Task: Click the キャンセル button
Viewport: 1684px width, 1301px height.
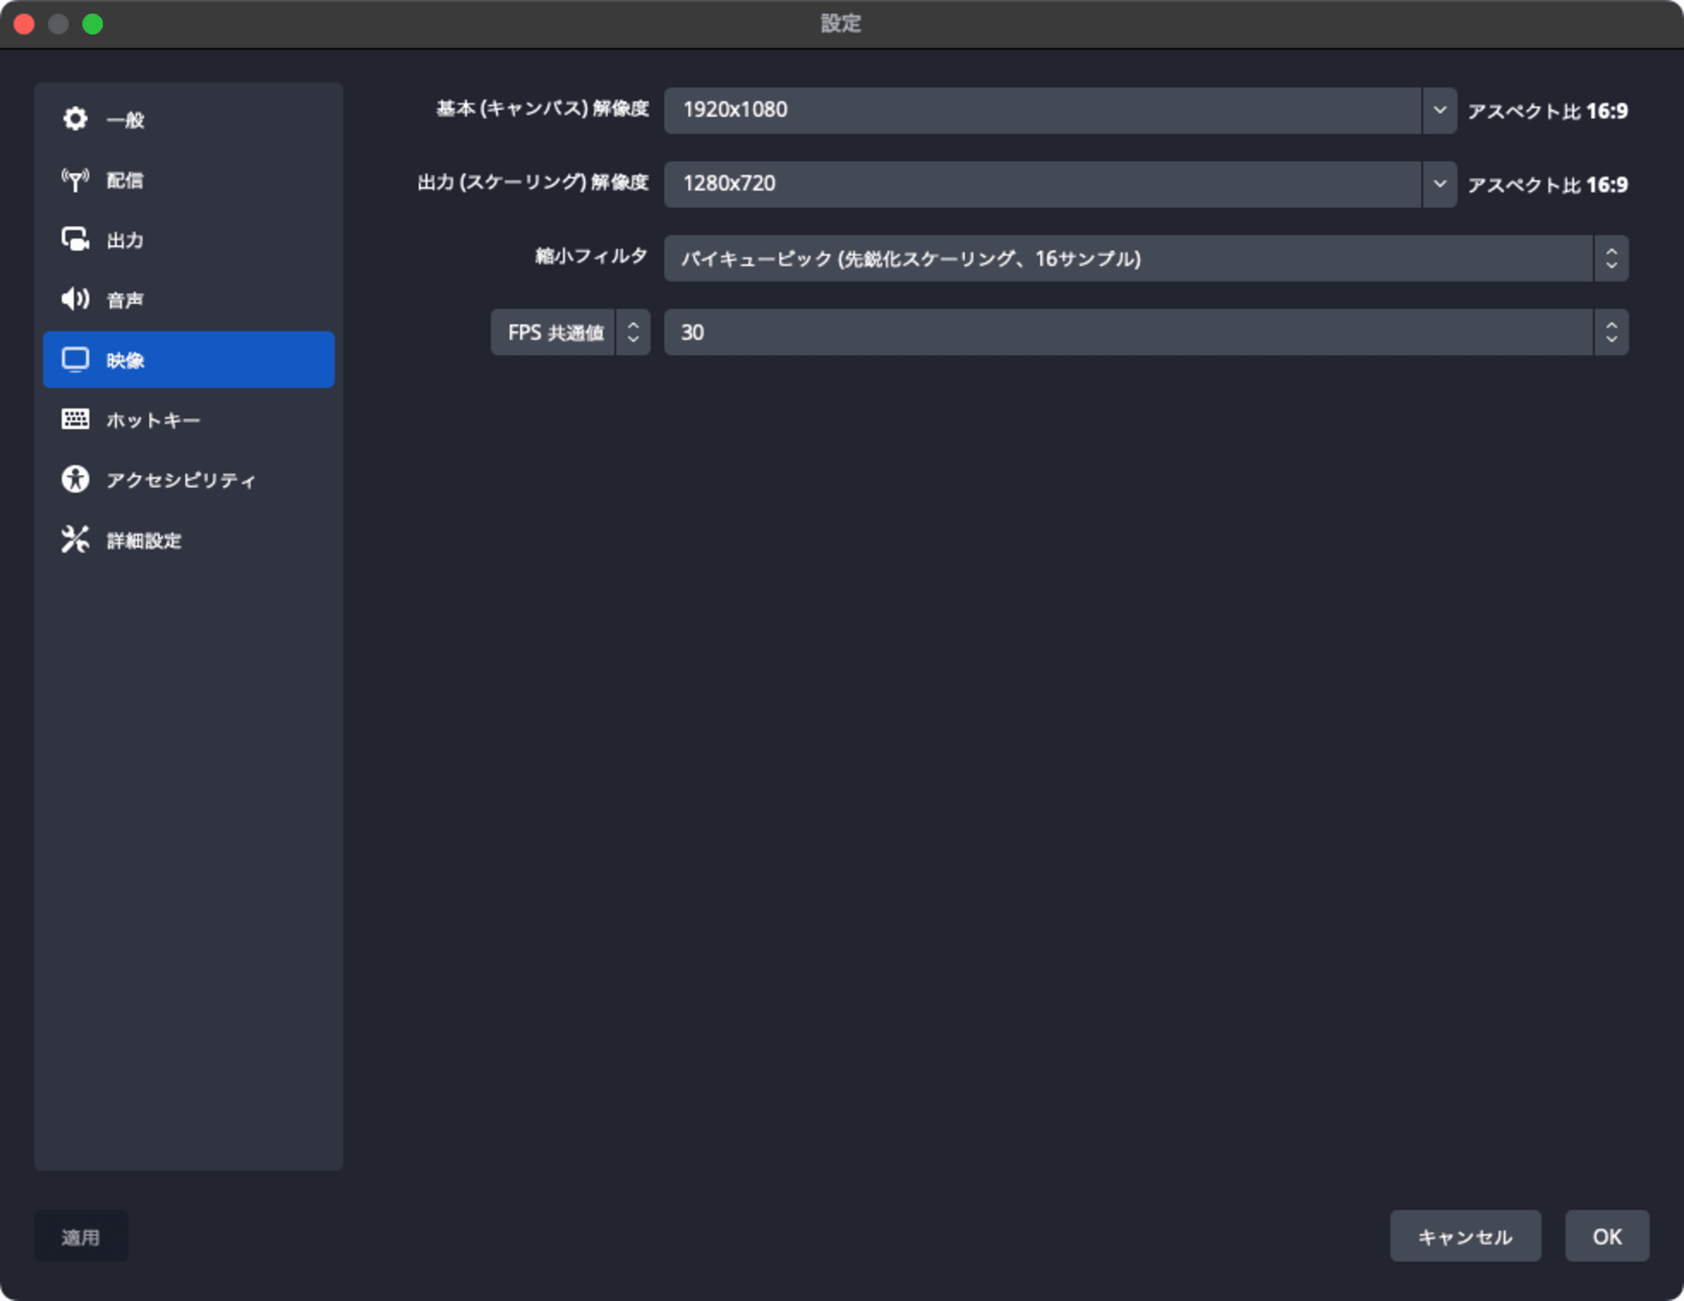Action: click(1465, 1236)
